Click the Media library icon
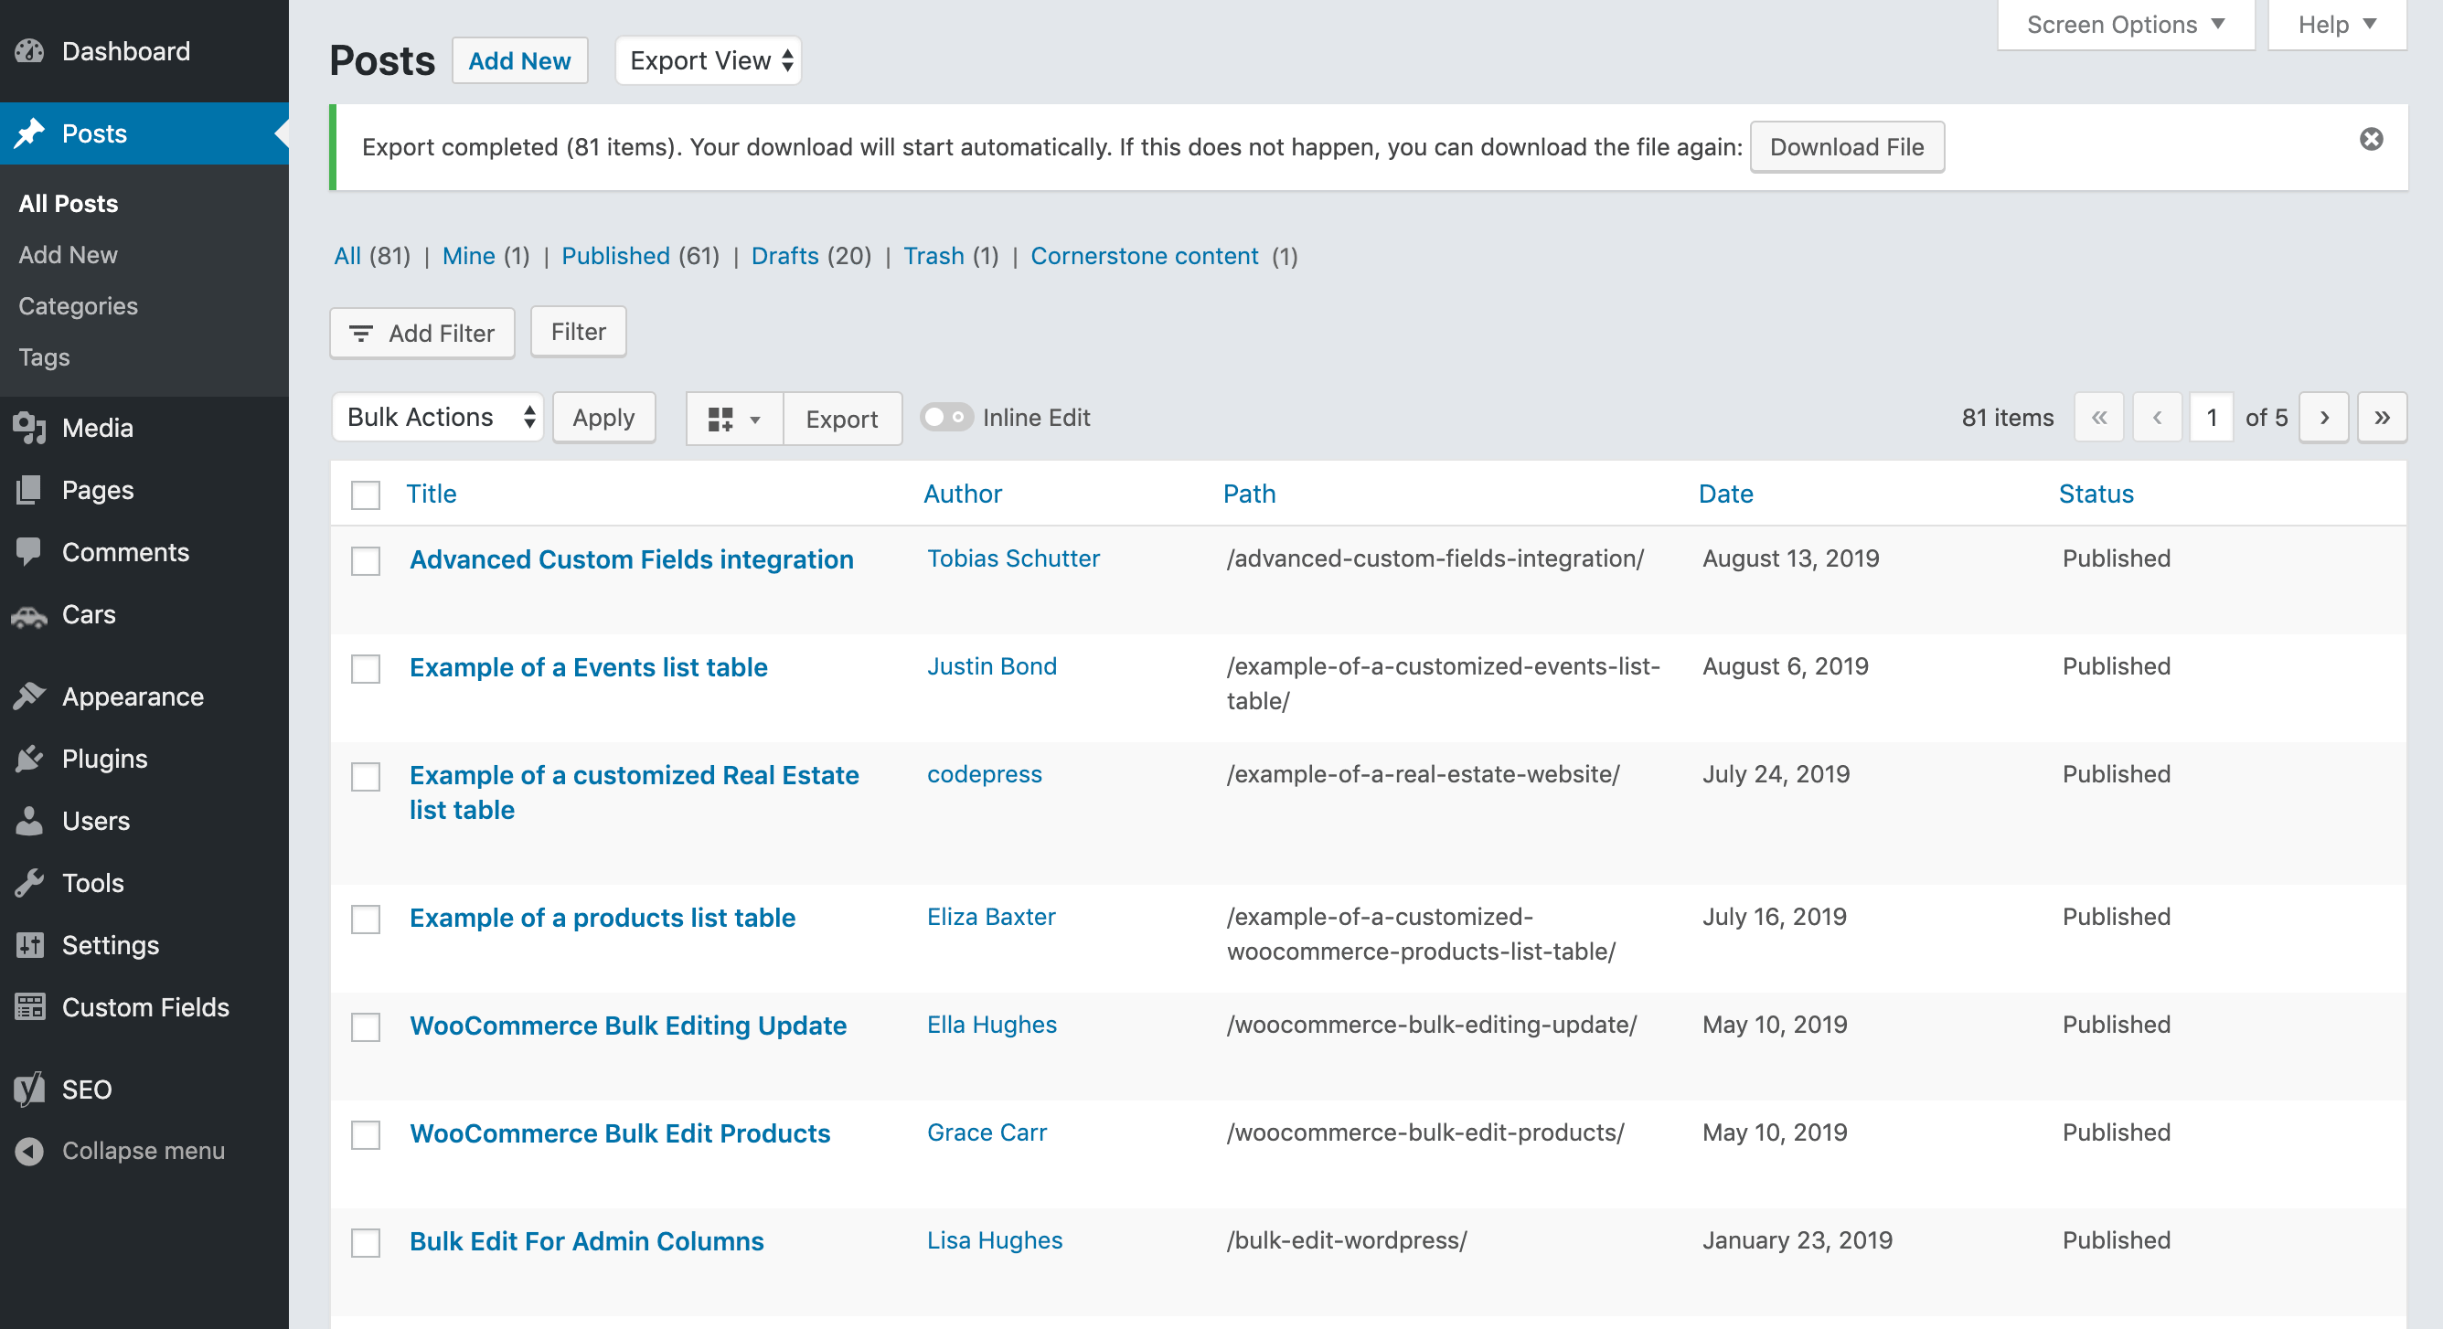Screen dimensions: 2443x1329 [29, 429]
